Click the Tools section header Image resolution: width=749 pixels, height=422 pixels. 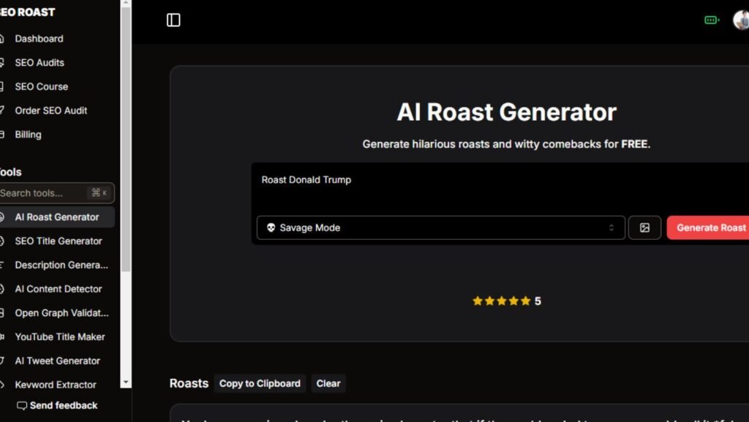click(x=10, y=172)
